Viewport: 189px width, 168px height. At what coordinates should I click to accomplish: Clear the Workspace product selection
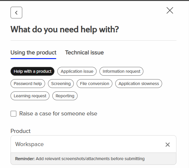168,145
